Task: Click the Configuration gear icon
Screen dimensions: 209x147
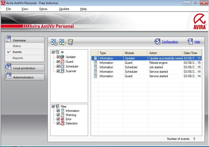Action: click(157, 42)
